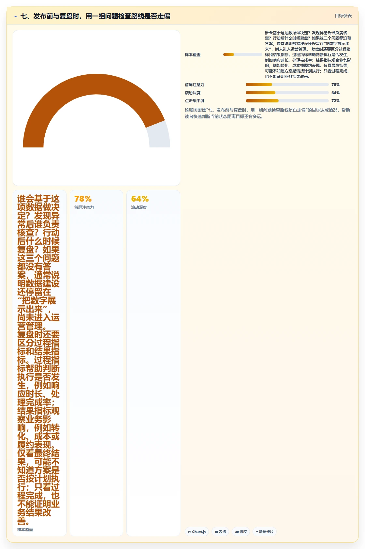Screen dimensions: 365x549
Task: Click the 首屏注意力 caption under 78% card
Action: tap(84, 207)
